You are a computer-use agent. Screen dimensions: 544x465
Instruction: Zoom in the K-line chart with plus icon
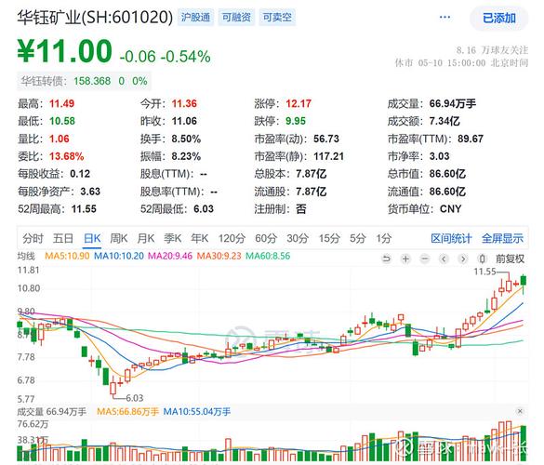405,259
